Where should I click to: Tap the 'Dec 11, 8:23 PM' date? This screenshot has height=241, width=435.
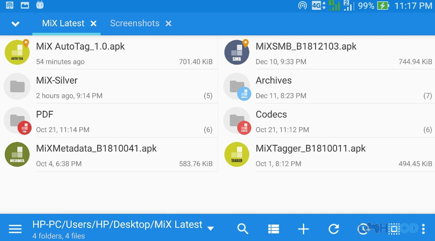(x=281, y=96)
